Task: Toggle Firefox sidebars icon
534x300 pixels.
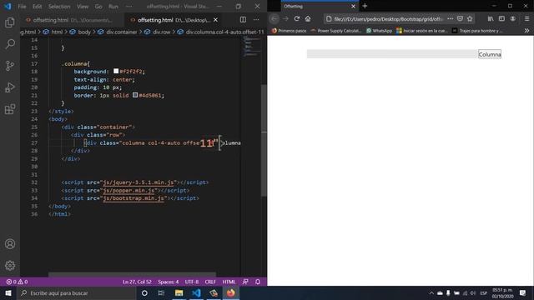Action: [501, 18]
